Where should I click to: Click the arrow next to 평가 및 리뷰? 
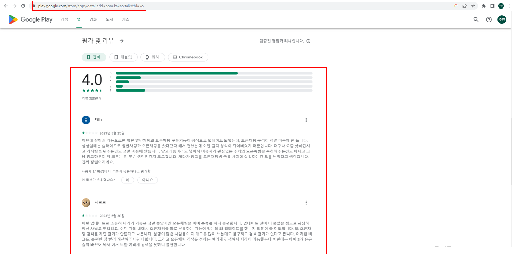point(122,41)
